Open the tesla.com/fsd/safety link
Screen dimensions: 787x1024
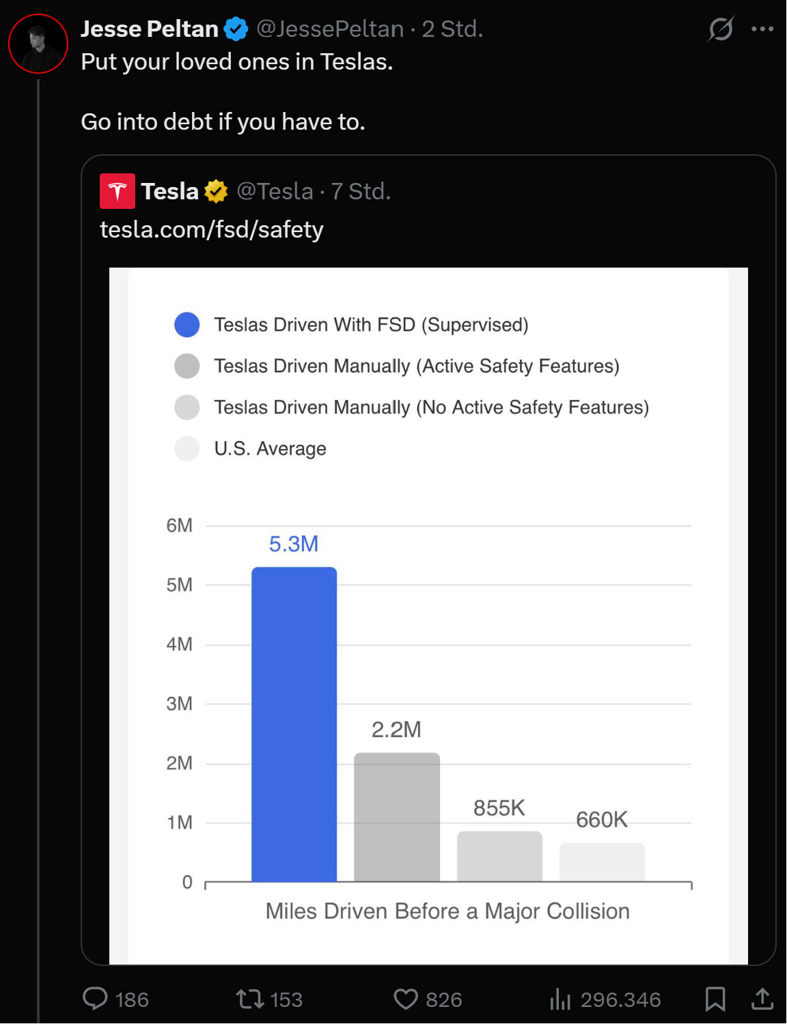(212, 229)
